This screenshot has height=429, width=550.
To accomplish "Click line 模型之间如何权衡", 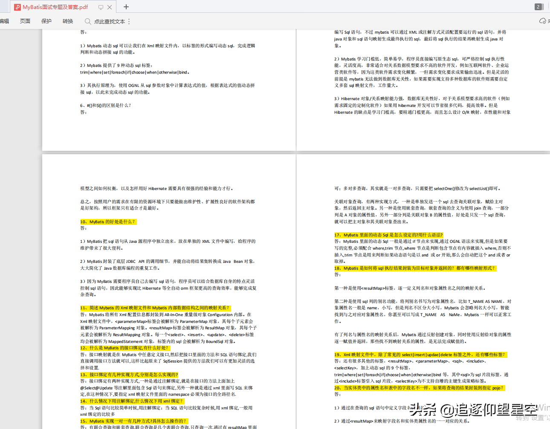I will tap(157, 189).
